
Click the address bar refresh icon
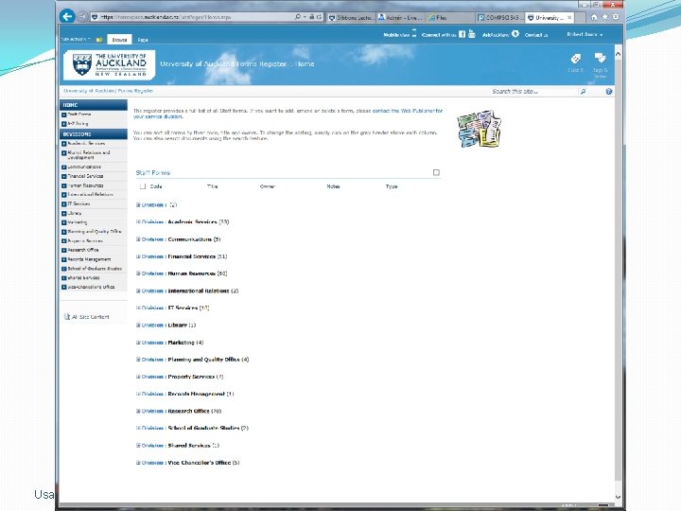pyautogui.click(x=320, y=17)
